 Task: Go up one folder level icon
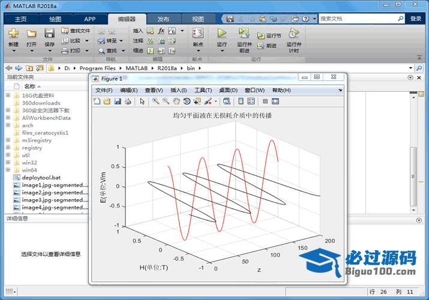pyautogui.click(x=29, y=68)
